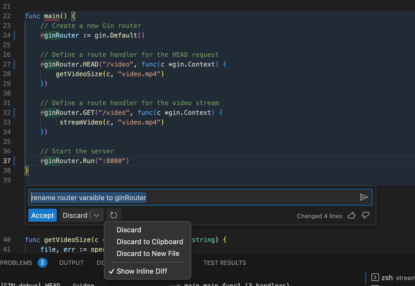Toggle Show Inline Diff in the menu
Screen dimensions: 415x286
142,271
